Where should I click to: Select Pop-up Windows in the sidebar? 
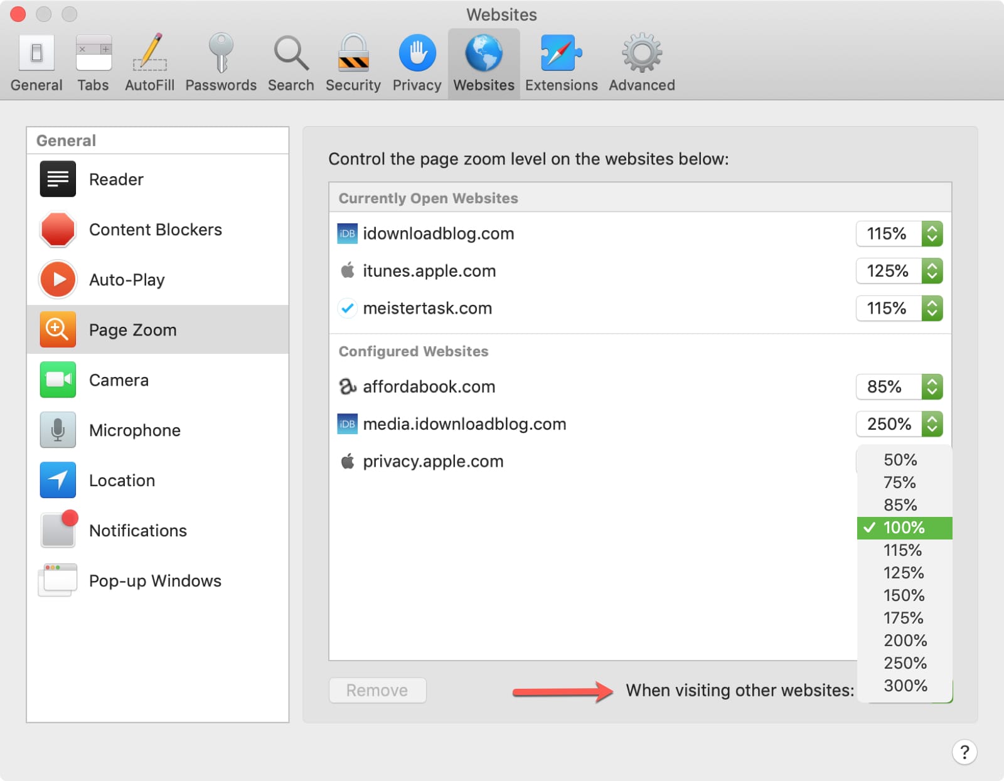tap(158, 581)
